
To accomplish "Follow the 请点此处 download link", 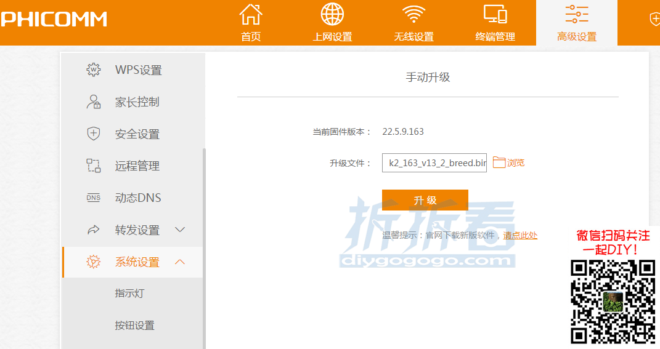I will coord(519,235).
